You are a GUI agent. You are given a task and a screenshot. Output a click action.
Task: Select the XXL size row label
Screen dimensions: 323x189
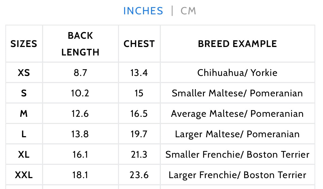click(24, 175)
